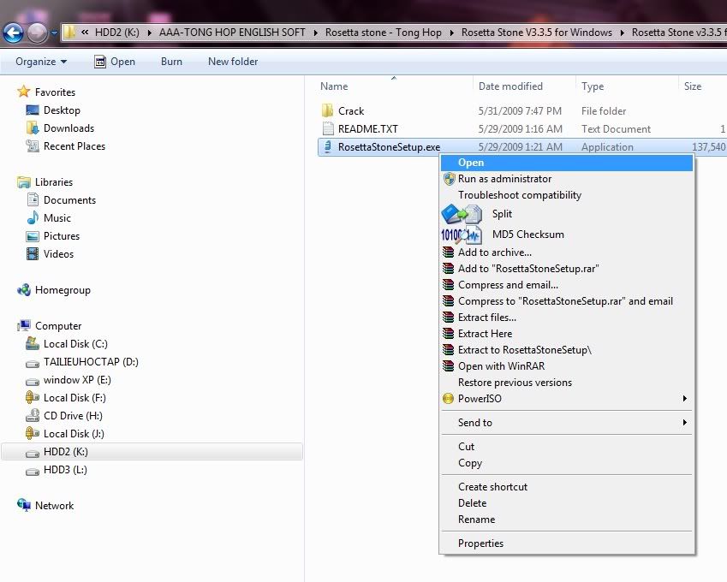Click WinRAR icon beside Extract files...
The height and width of the screenshot is (582, 727).
tap(449, 317)
